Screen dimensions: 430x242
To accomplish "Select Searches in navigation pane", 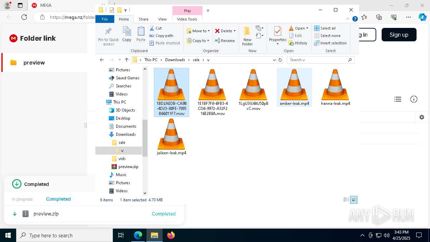I will [120, 86].
